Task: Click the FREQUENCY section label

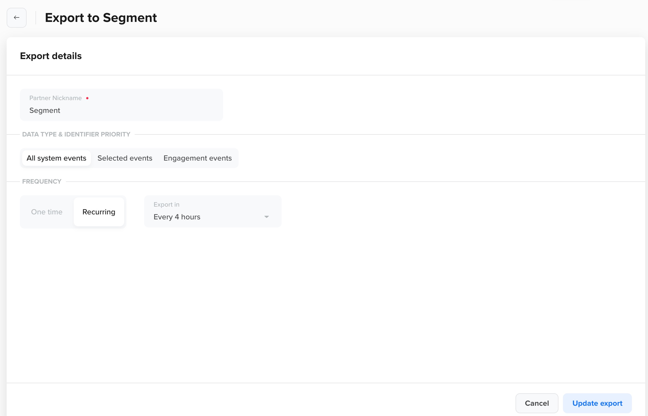Action: click(42, 181)
